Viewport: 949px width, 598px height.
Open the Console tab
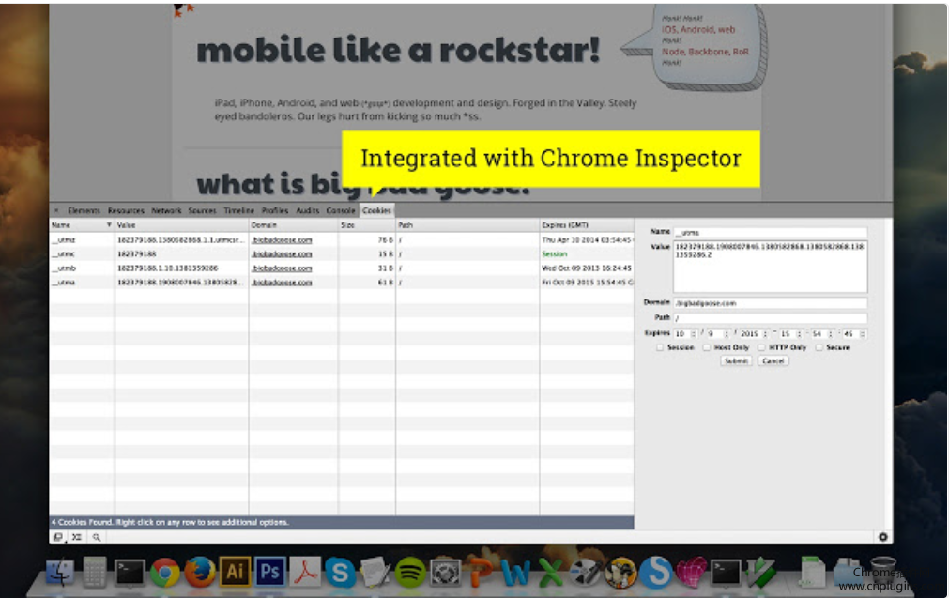(x=341, y=210)
